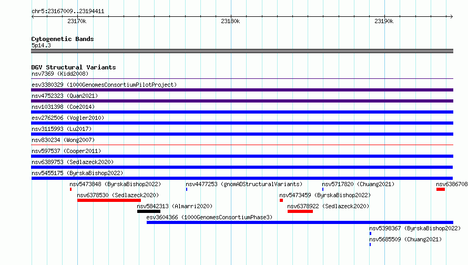Viewport: 468px width, 265px height.
Task: Click the blue bar under nsv1031398
Action: click(242, 112)
